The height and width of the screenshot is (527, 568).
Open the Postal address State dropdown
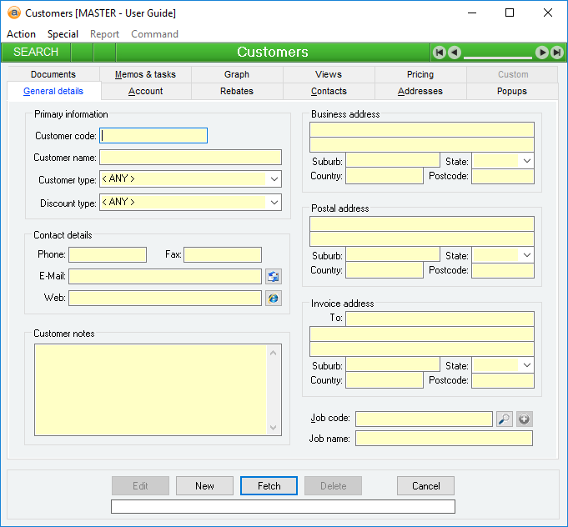527,255
